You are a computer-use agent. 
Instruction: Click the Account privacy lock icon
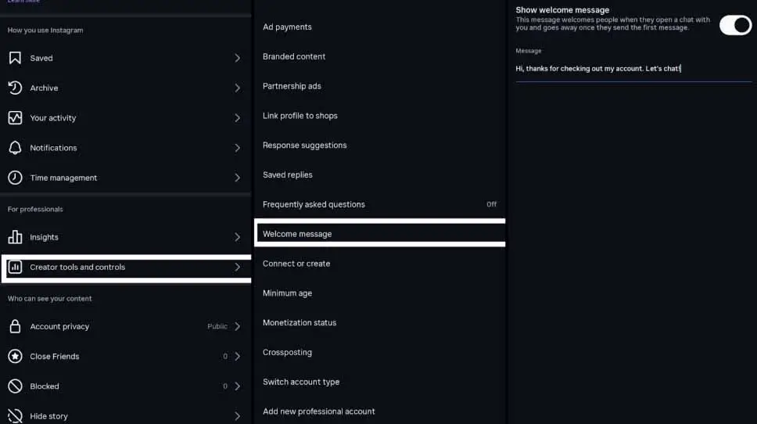pyautogui.click(x=15, y=326)
